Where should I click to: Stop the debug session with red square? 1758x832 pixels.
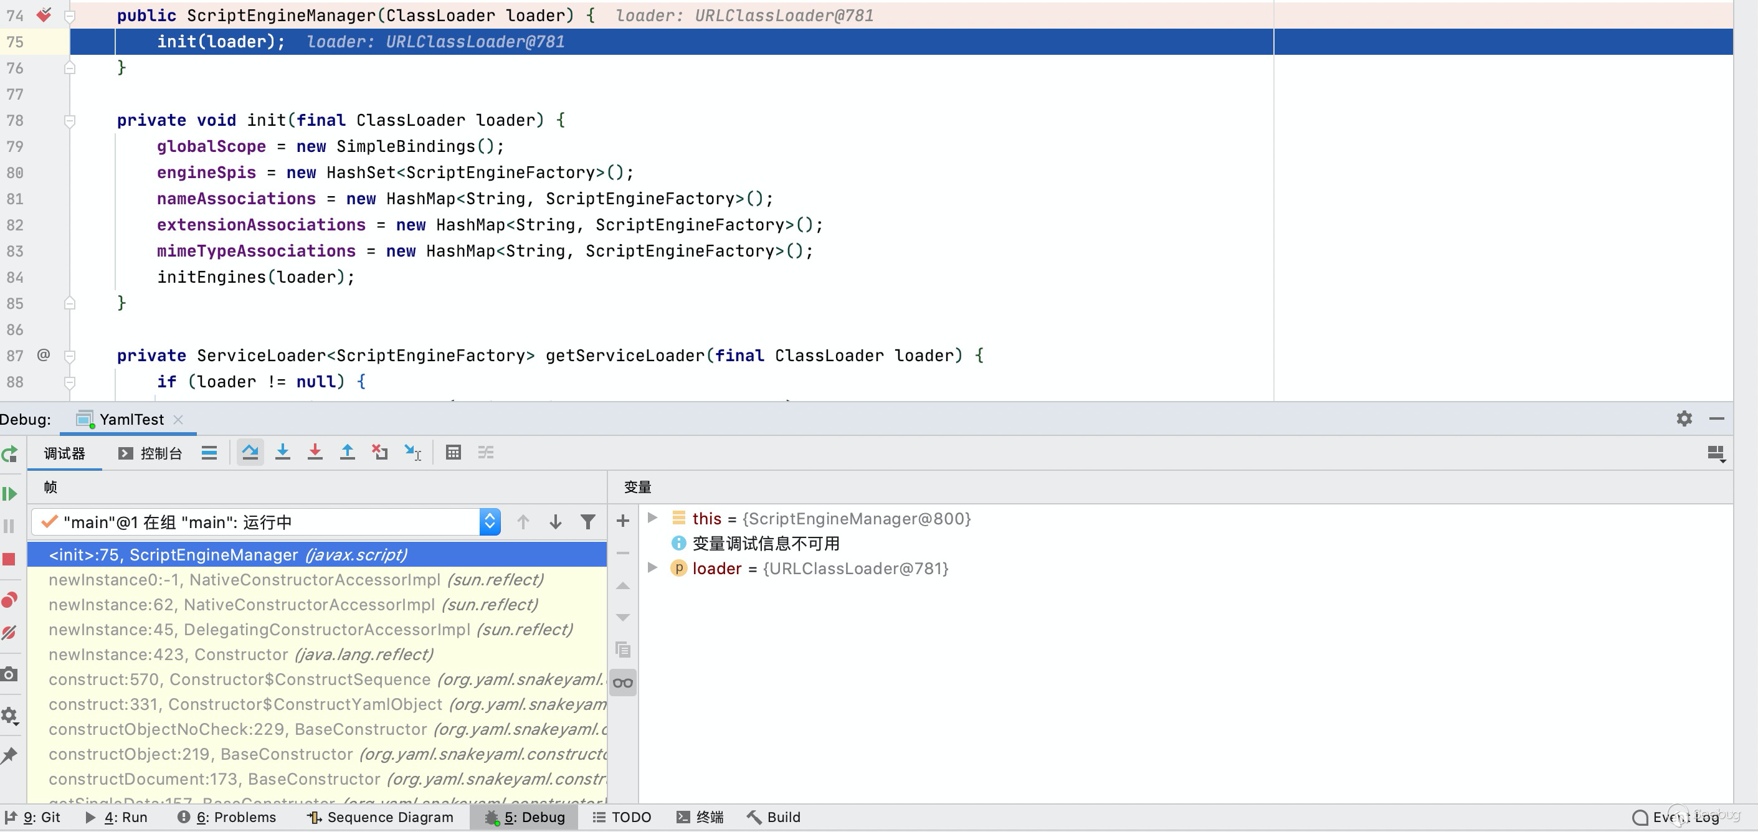pos(9,560)
